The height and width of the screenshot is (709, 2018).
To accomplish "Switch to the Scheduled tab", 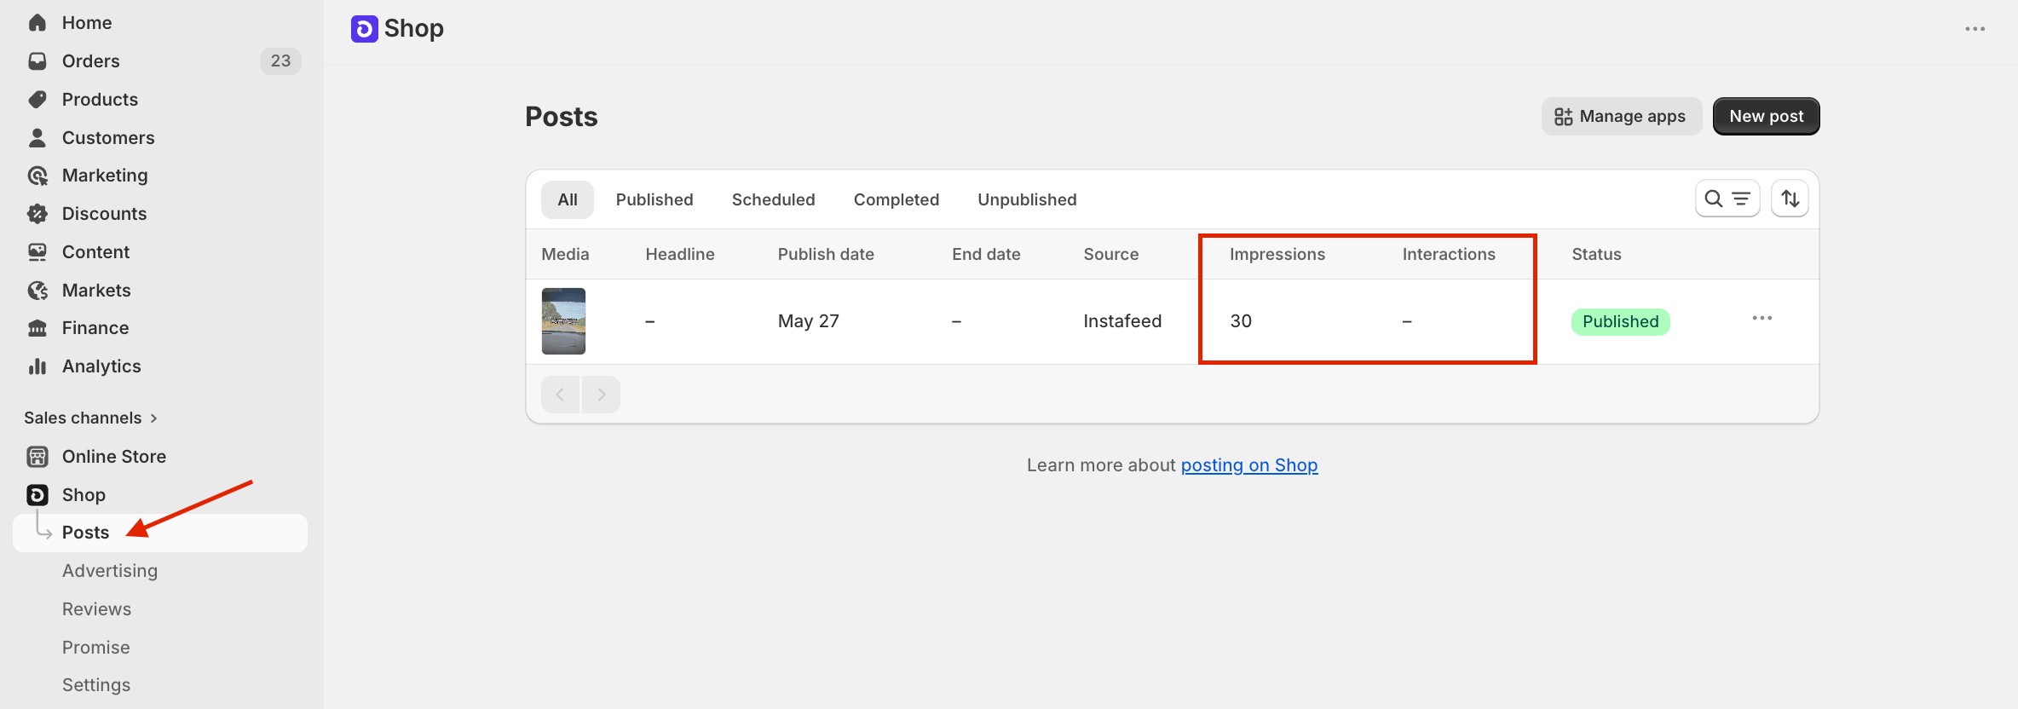I will 773,199.
